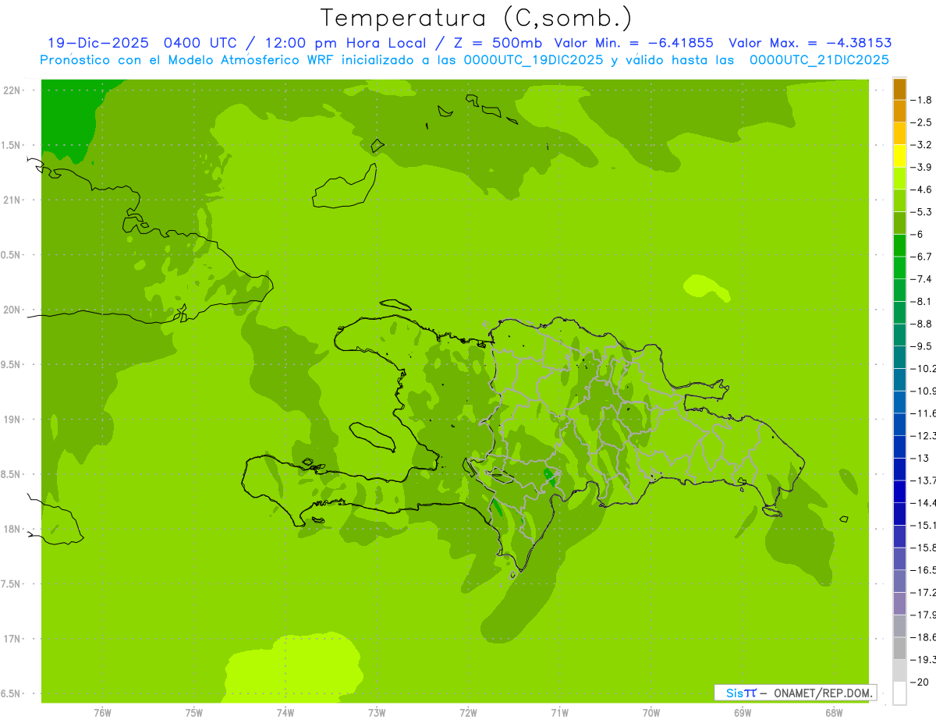Click the valid-until time "0000UTC_21DIC2025"

819,60
